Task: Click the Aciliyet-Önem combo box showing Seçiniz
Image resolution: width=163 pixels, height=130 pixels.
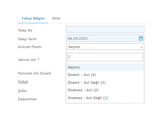Action: (105, 47)
